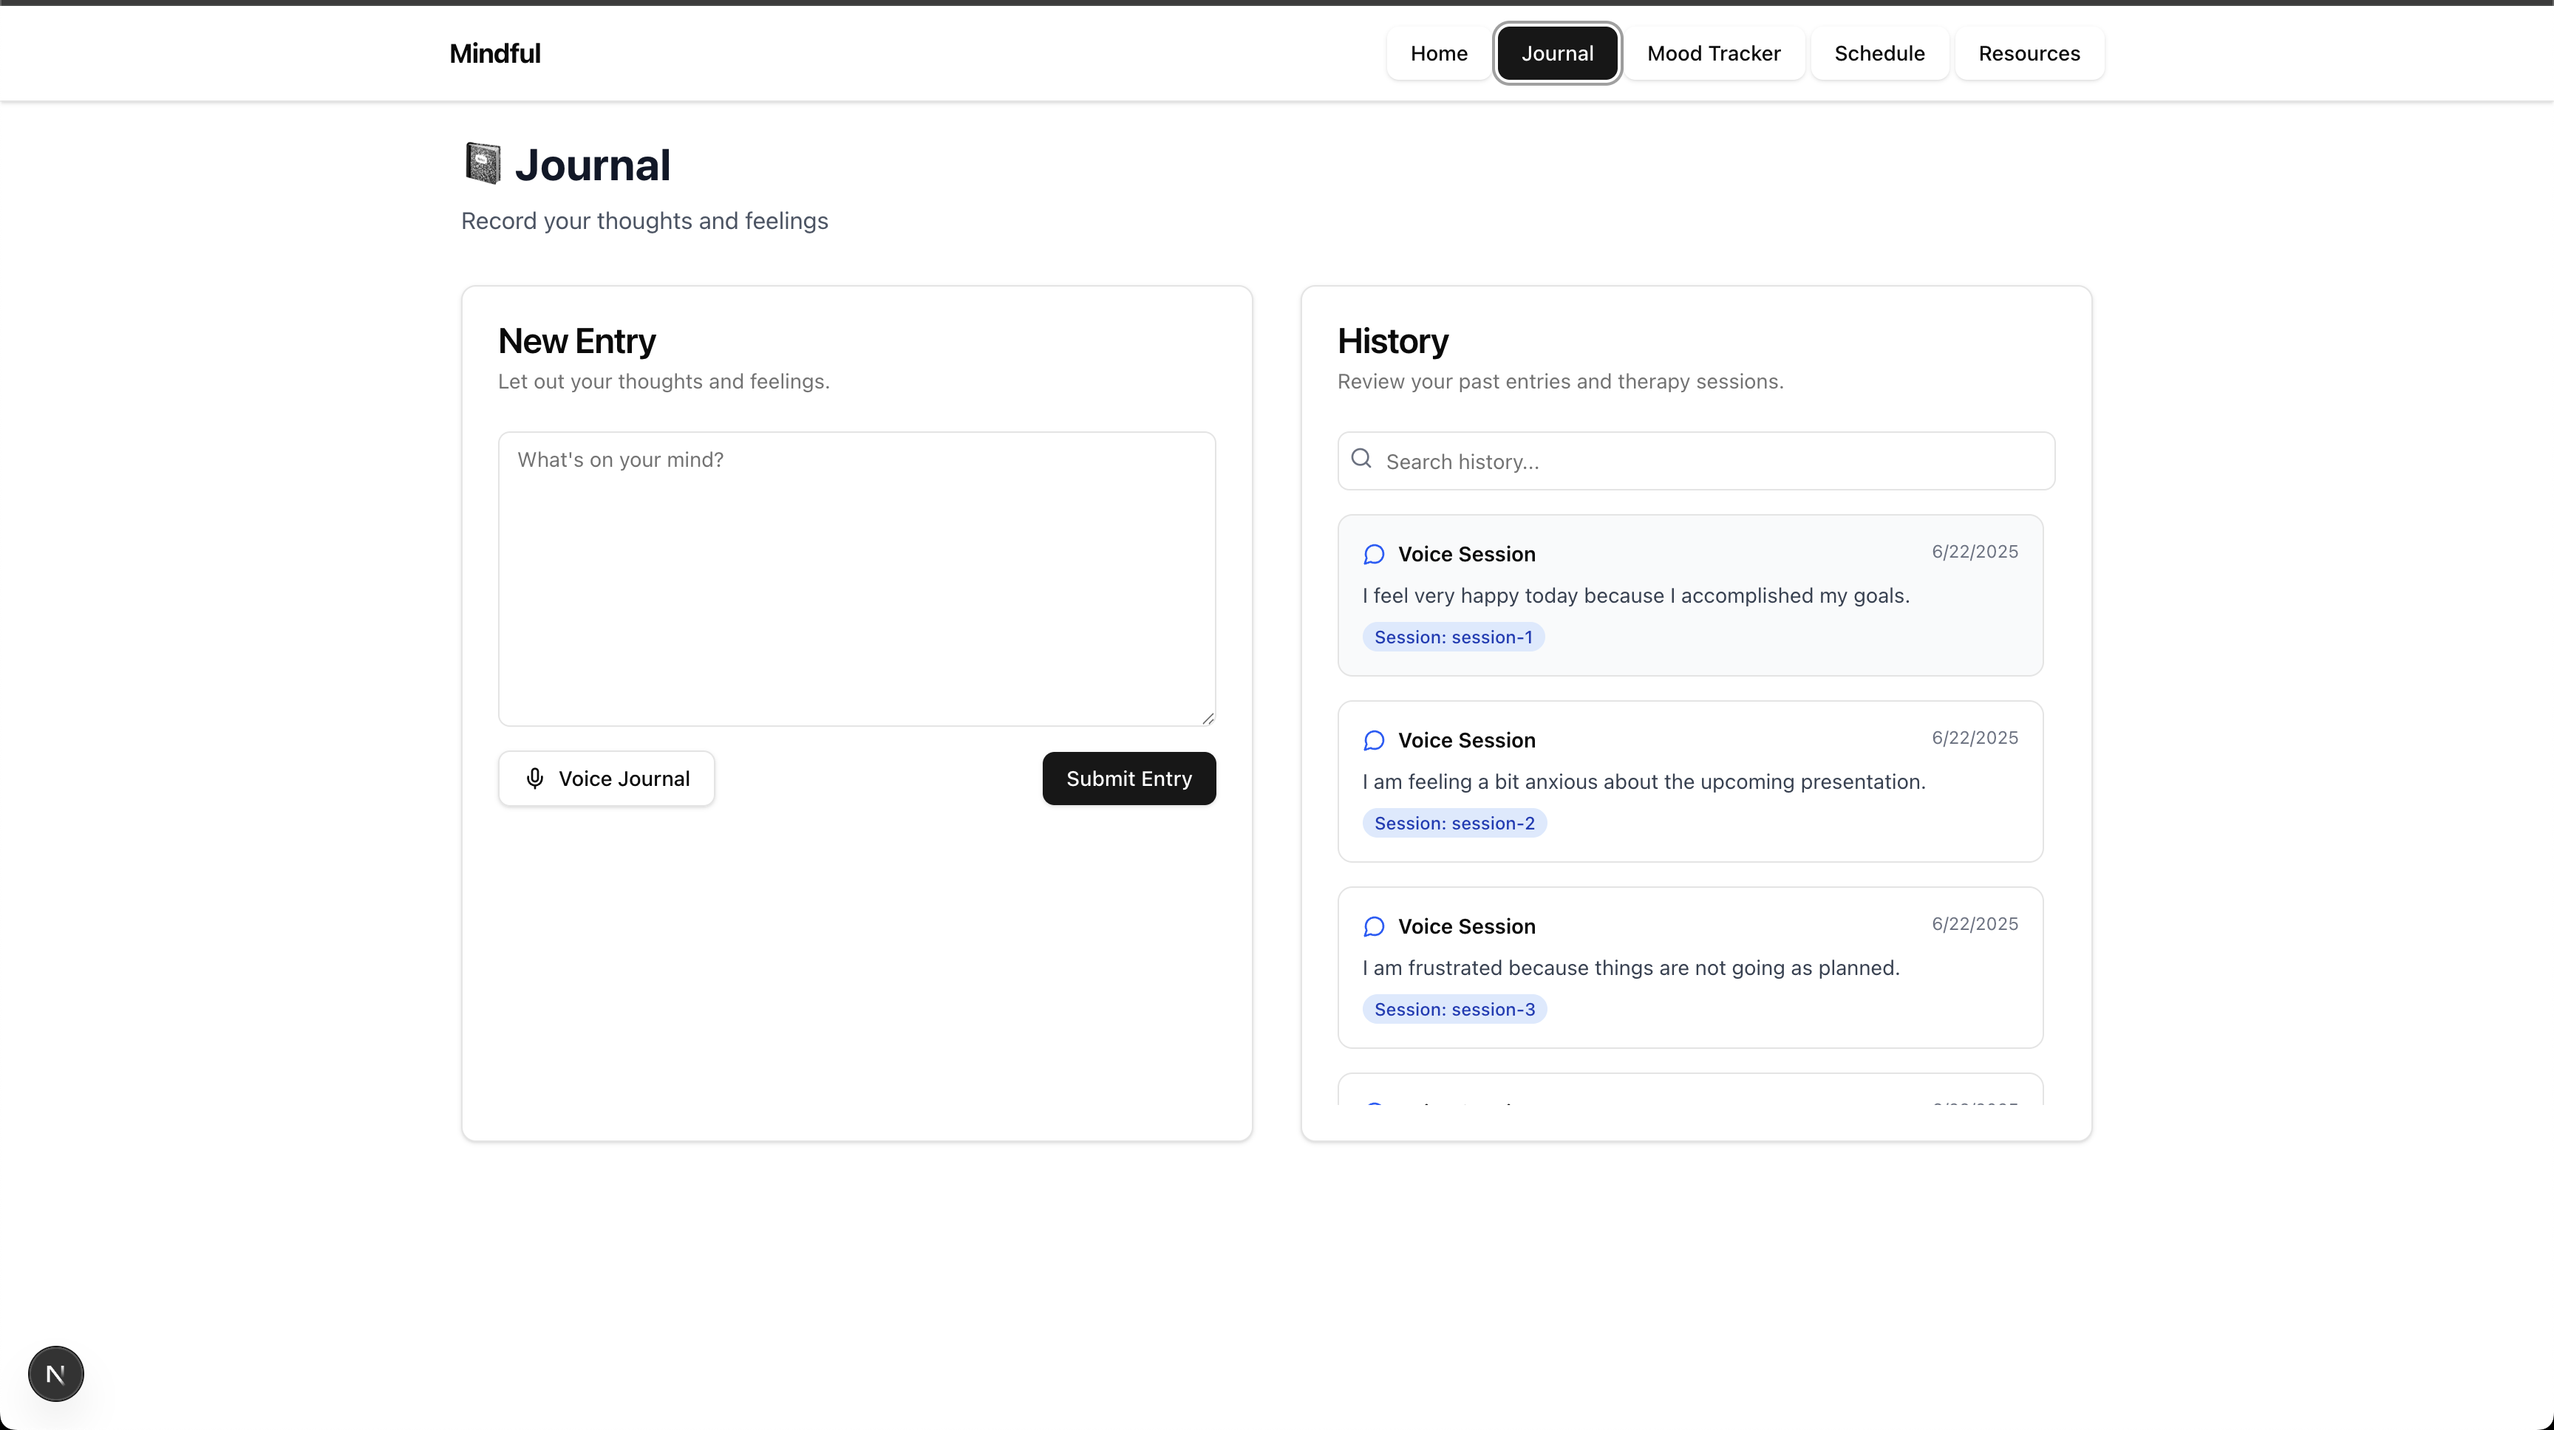
Task: Click the Session: session-1 badge
Action: tap(1452, 637)
